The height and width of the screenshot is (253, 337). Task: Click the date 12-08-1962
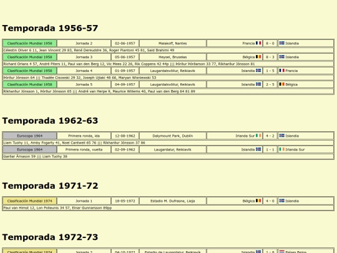pyautogui.click(x=125, y=136)
